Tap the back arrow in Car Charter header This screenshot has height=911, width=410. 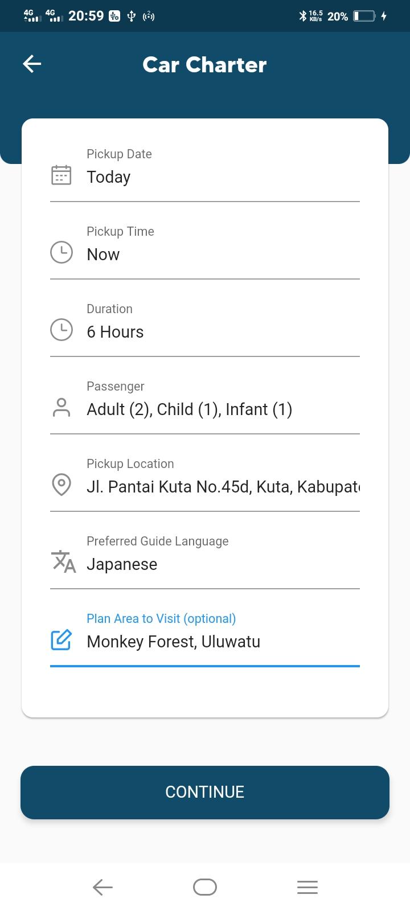[x=32, y=64]
